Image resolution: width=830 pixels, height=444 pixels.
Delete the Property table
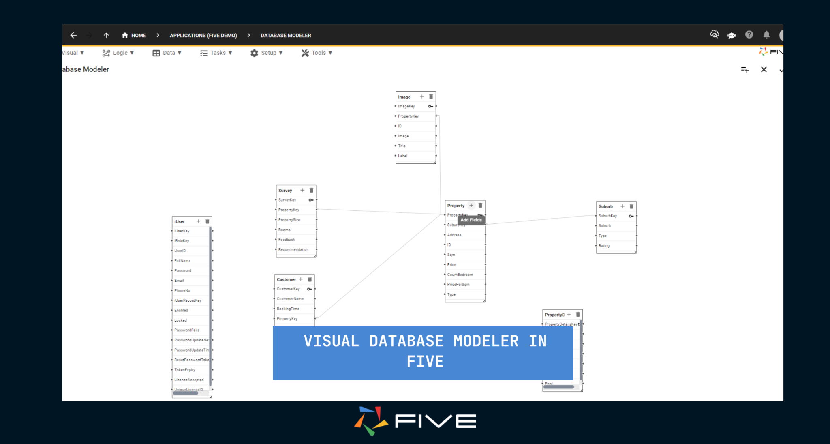click(480, 206)
